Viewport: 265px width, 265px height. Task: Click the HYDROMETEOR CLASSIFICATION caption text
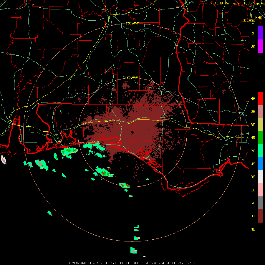click(103, 263)
